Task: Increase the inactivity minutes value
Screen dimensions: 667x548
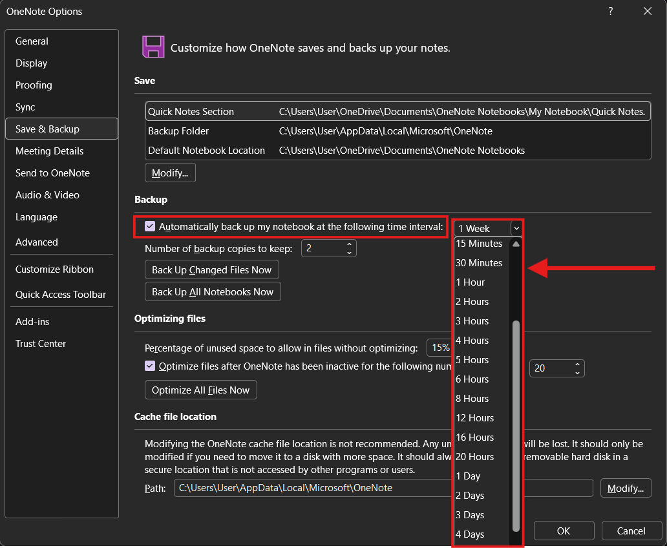Action: click(x=577, y=364)
